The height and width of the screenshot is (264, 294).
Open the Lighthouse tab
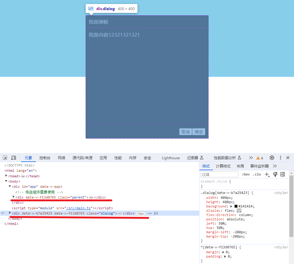(x=171, y=158)
